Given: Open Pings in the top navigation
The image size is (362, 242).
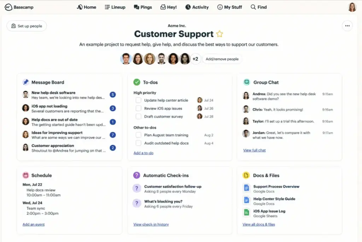Looking at the screenshot, I should coord(143,7).
